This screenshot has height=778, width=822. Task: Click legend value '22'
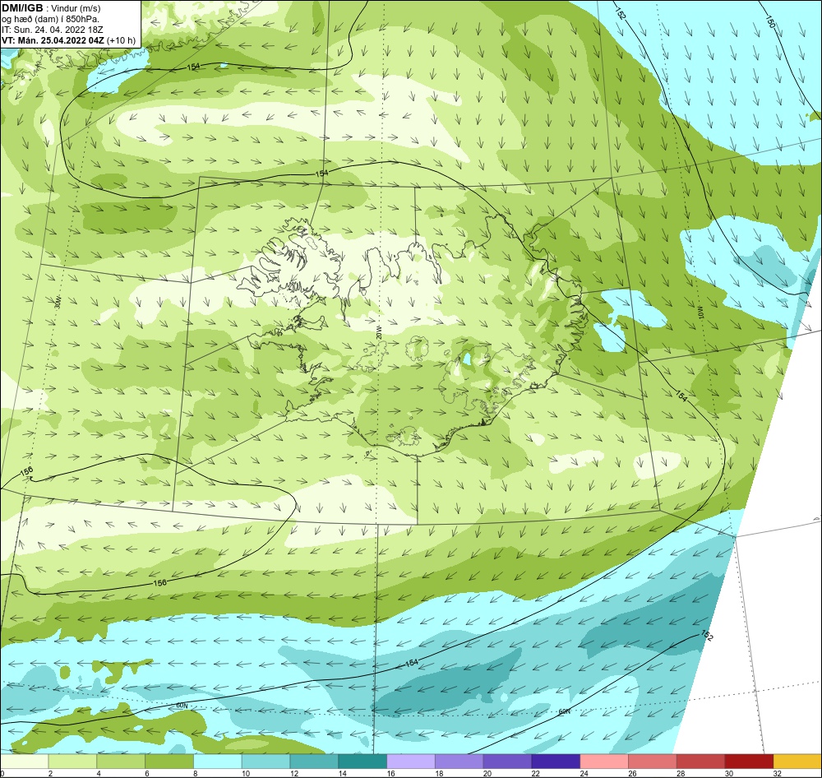[x=535, y=773]
